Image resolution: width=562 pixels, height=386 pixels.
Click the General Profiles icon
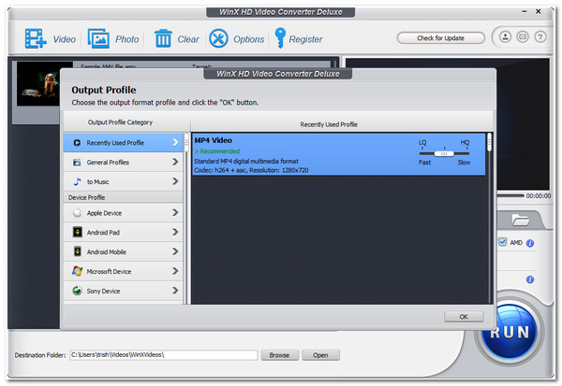(x=77, y=163)
